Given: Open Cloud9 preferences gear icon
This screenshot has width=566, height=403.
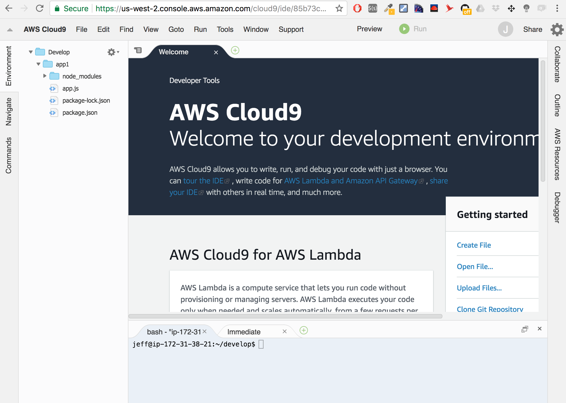Looking at the screenshot, I should click(x=557, y=29).
